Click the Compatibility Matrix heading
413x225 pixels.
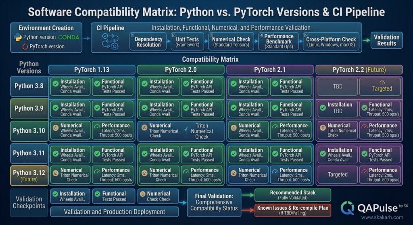tap(210, 60)
